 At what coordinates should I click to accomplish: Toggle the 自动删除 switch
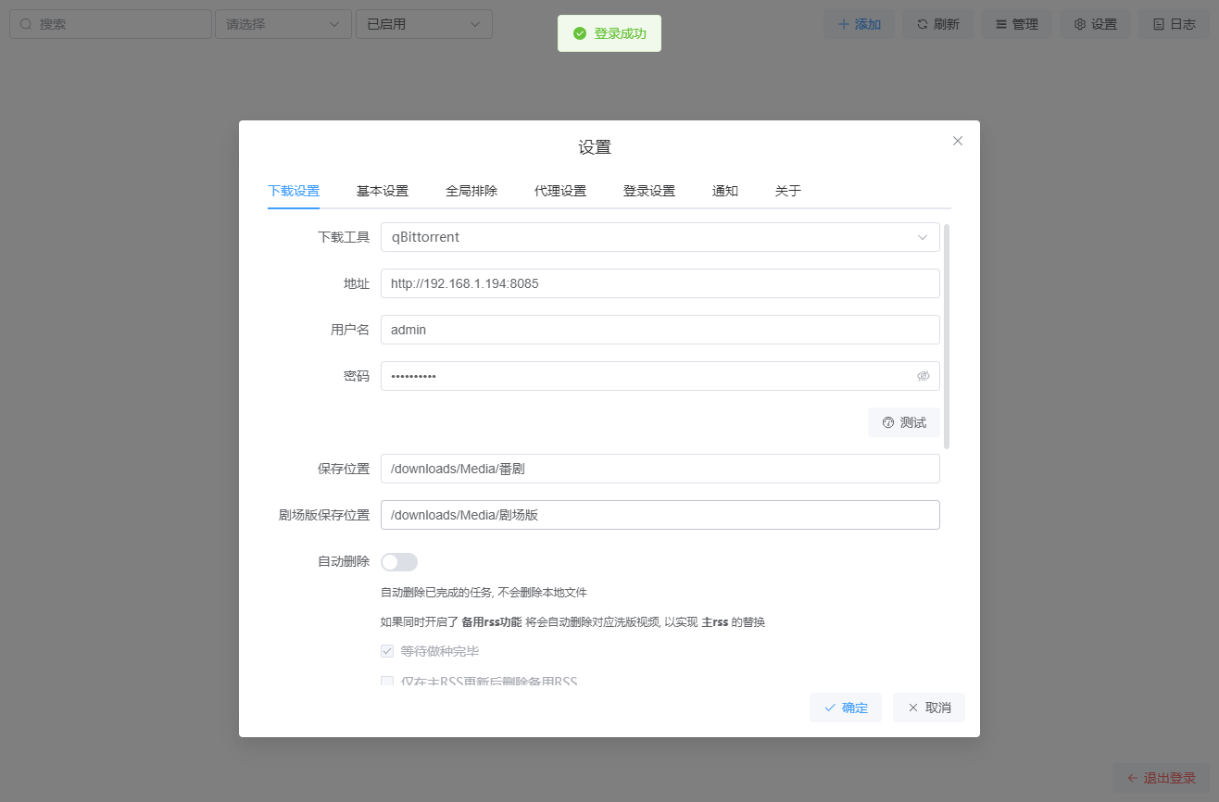(399, 562)
